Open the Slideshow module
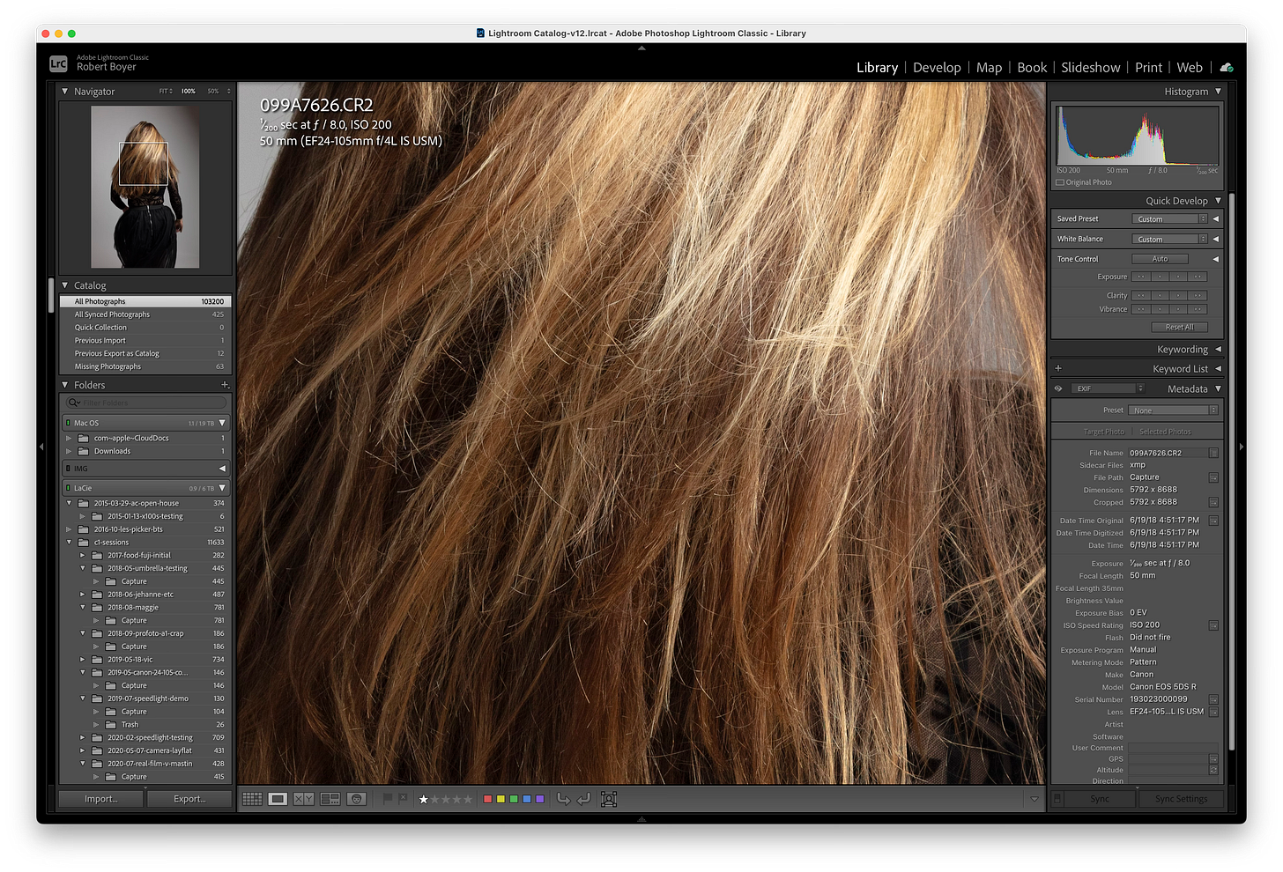The width and height of the screenshot is (1283, 872). pyautogui.click(x=1091, y=68)
